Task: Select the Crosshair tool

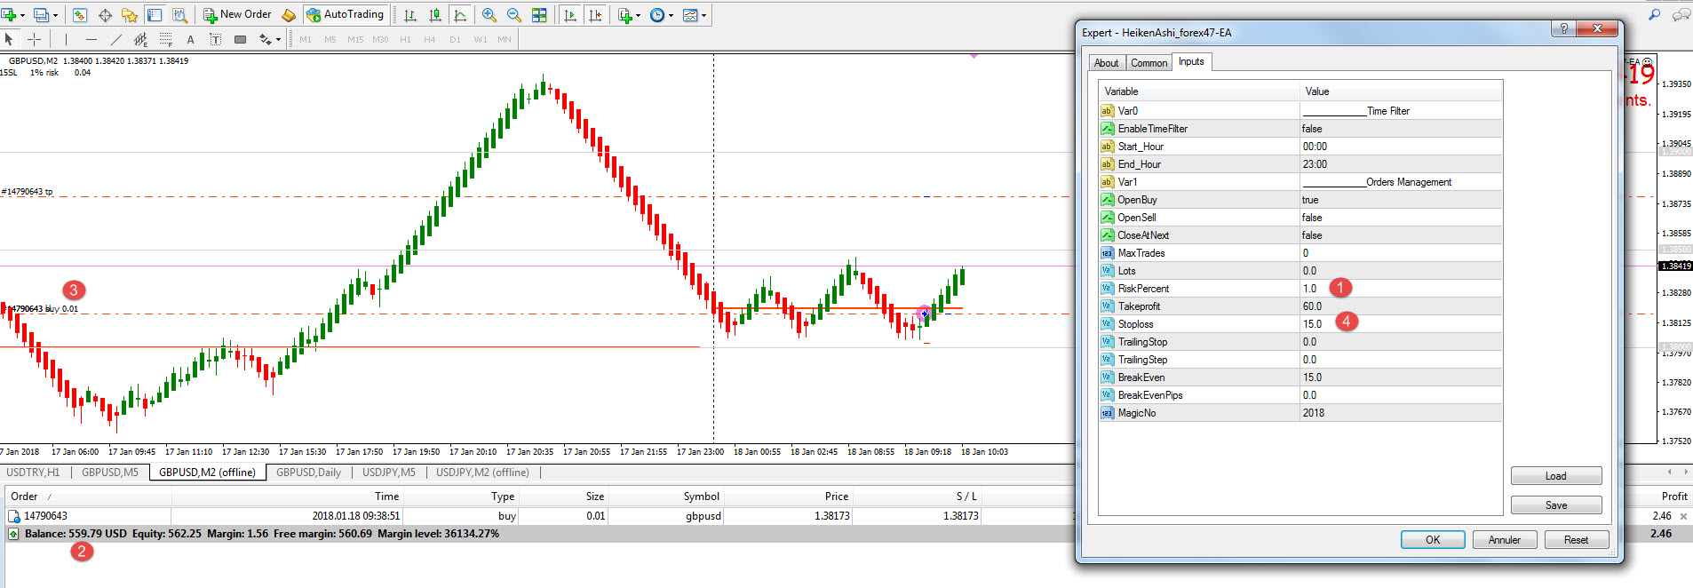Action: (x=35, y=39)
